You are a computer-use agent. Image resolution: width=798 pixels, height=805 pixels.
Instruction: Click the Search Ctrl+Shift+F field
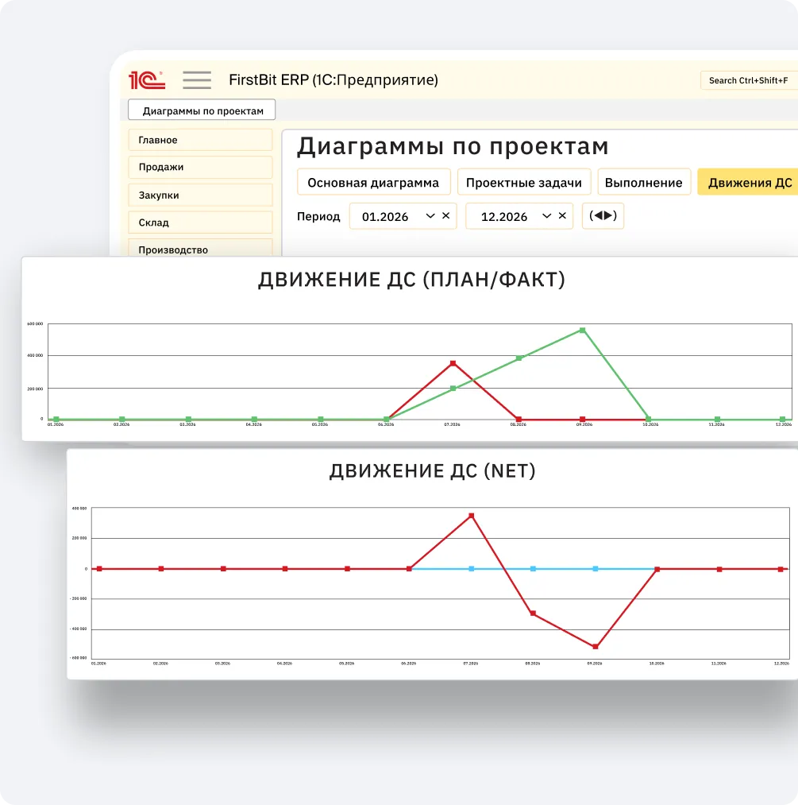[748, 80]
